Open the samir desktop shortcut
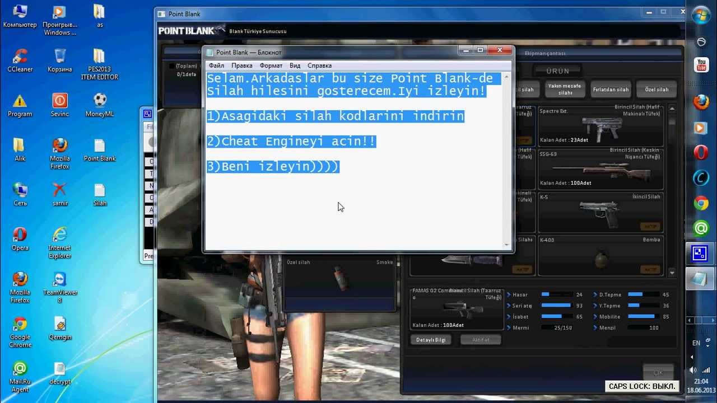The height and width of the screenshot is (403, 717). [x=60, y=195]
